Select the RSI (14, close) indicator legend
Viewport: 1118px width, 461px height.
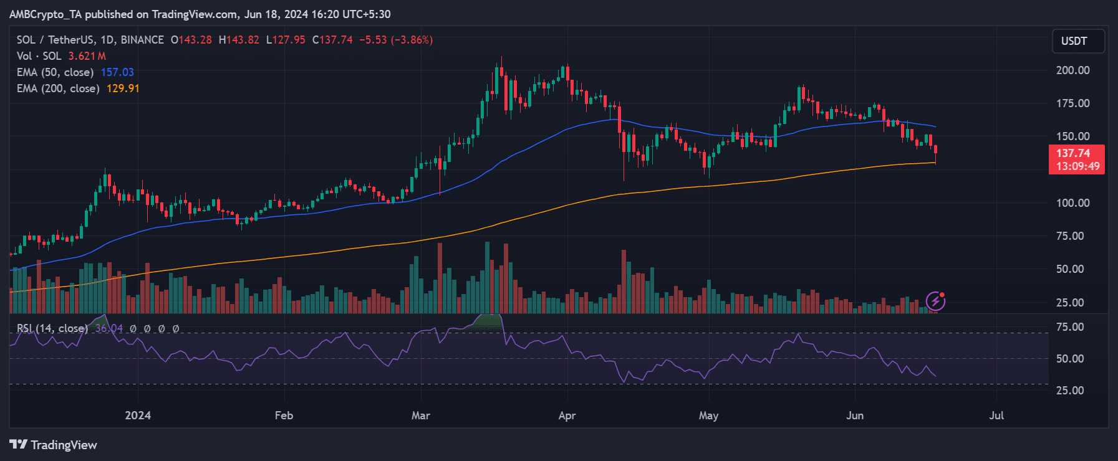[52, 328]
